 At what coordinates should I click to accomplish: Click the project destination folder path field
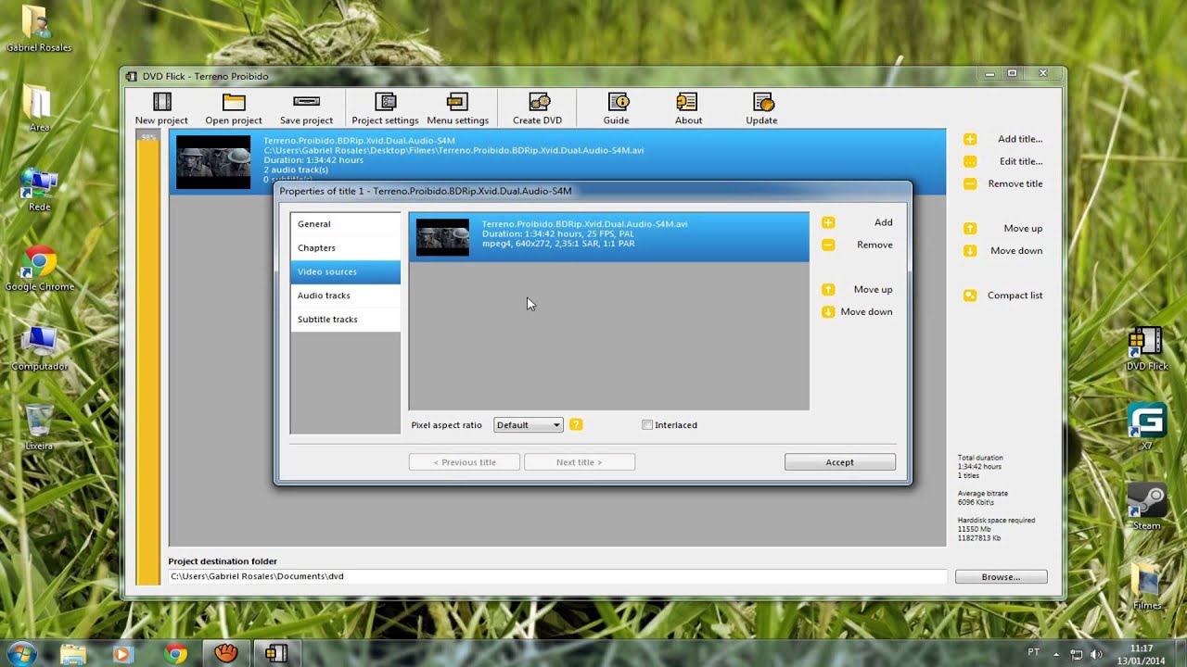tap(556, 576)
